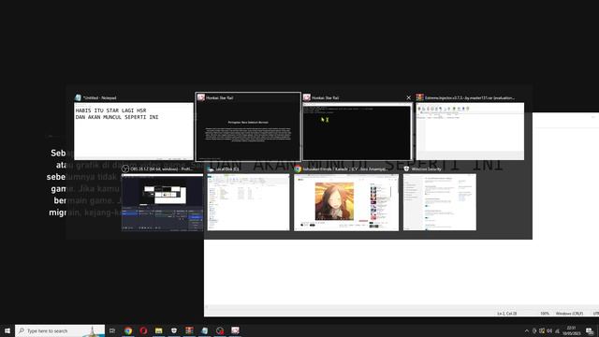Click the icon of the highlighted Honkai Star Rail entry
Viewport: 599px width, 337px height.
201,97
